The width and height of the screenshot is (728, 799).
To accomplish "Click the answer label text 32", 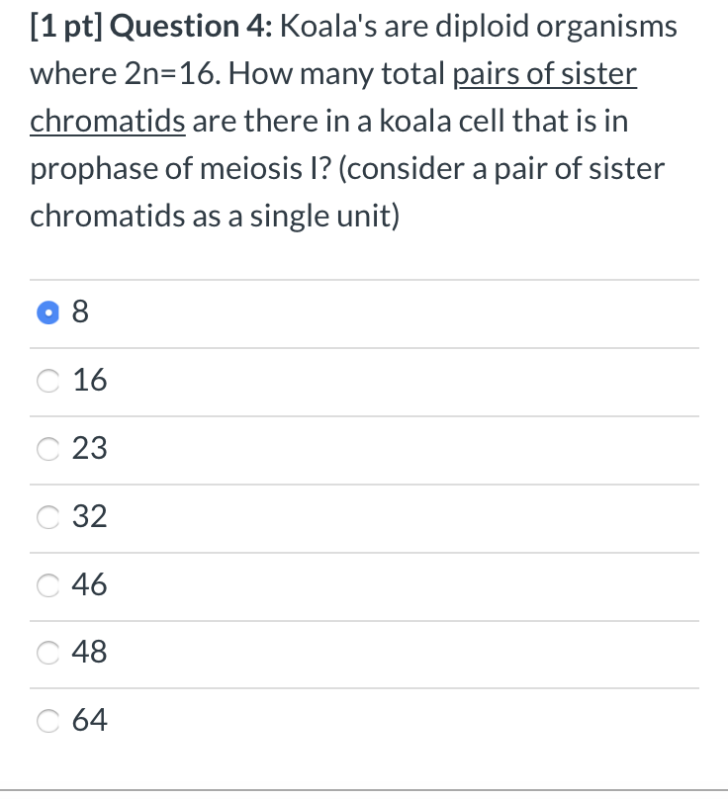I will click(90, 516).
